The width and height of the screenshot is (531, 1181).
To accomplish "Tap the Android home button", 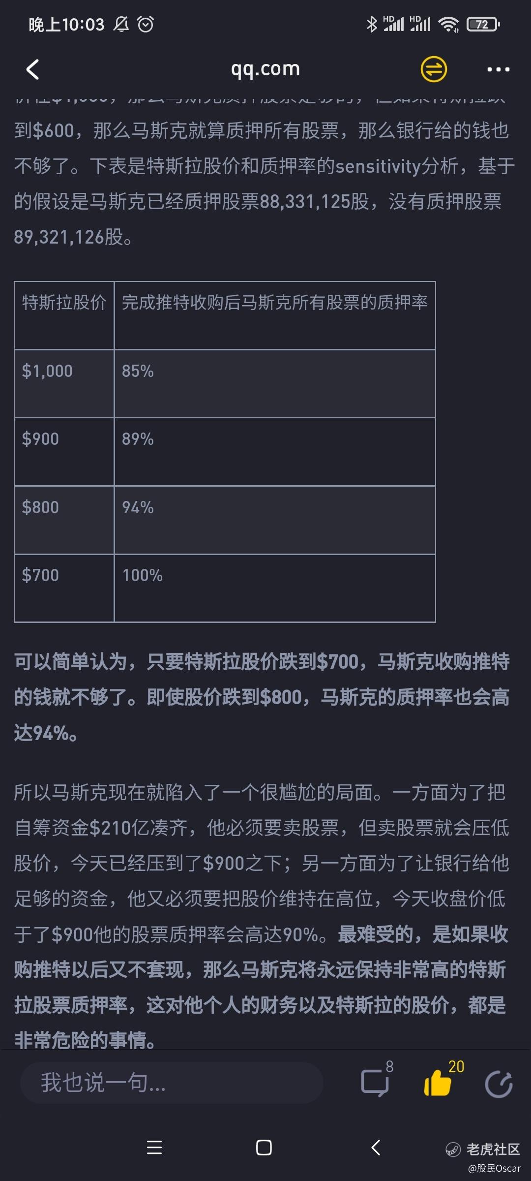I will click(x=264, y=1148).
